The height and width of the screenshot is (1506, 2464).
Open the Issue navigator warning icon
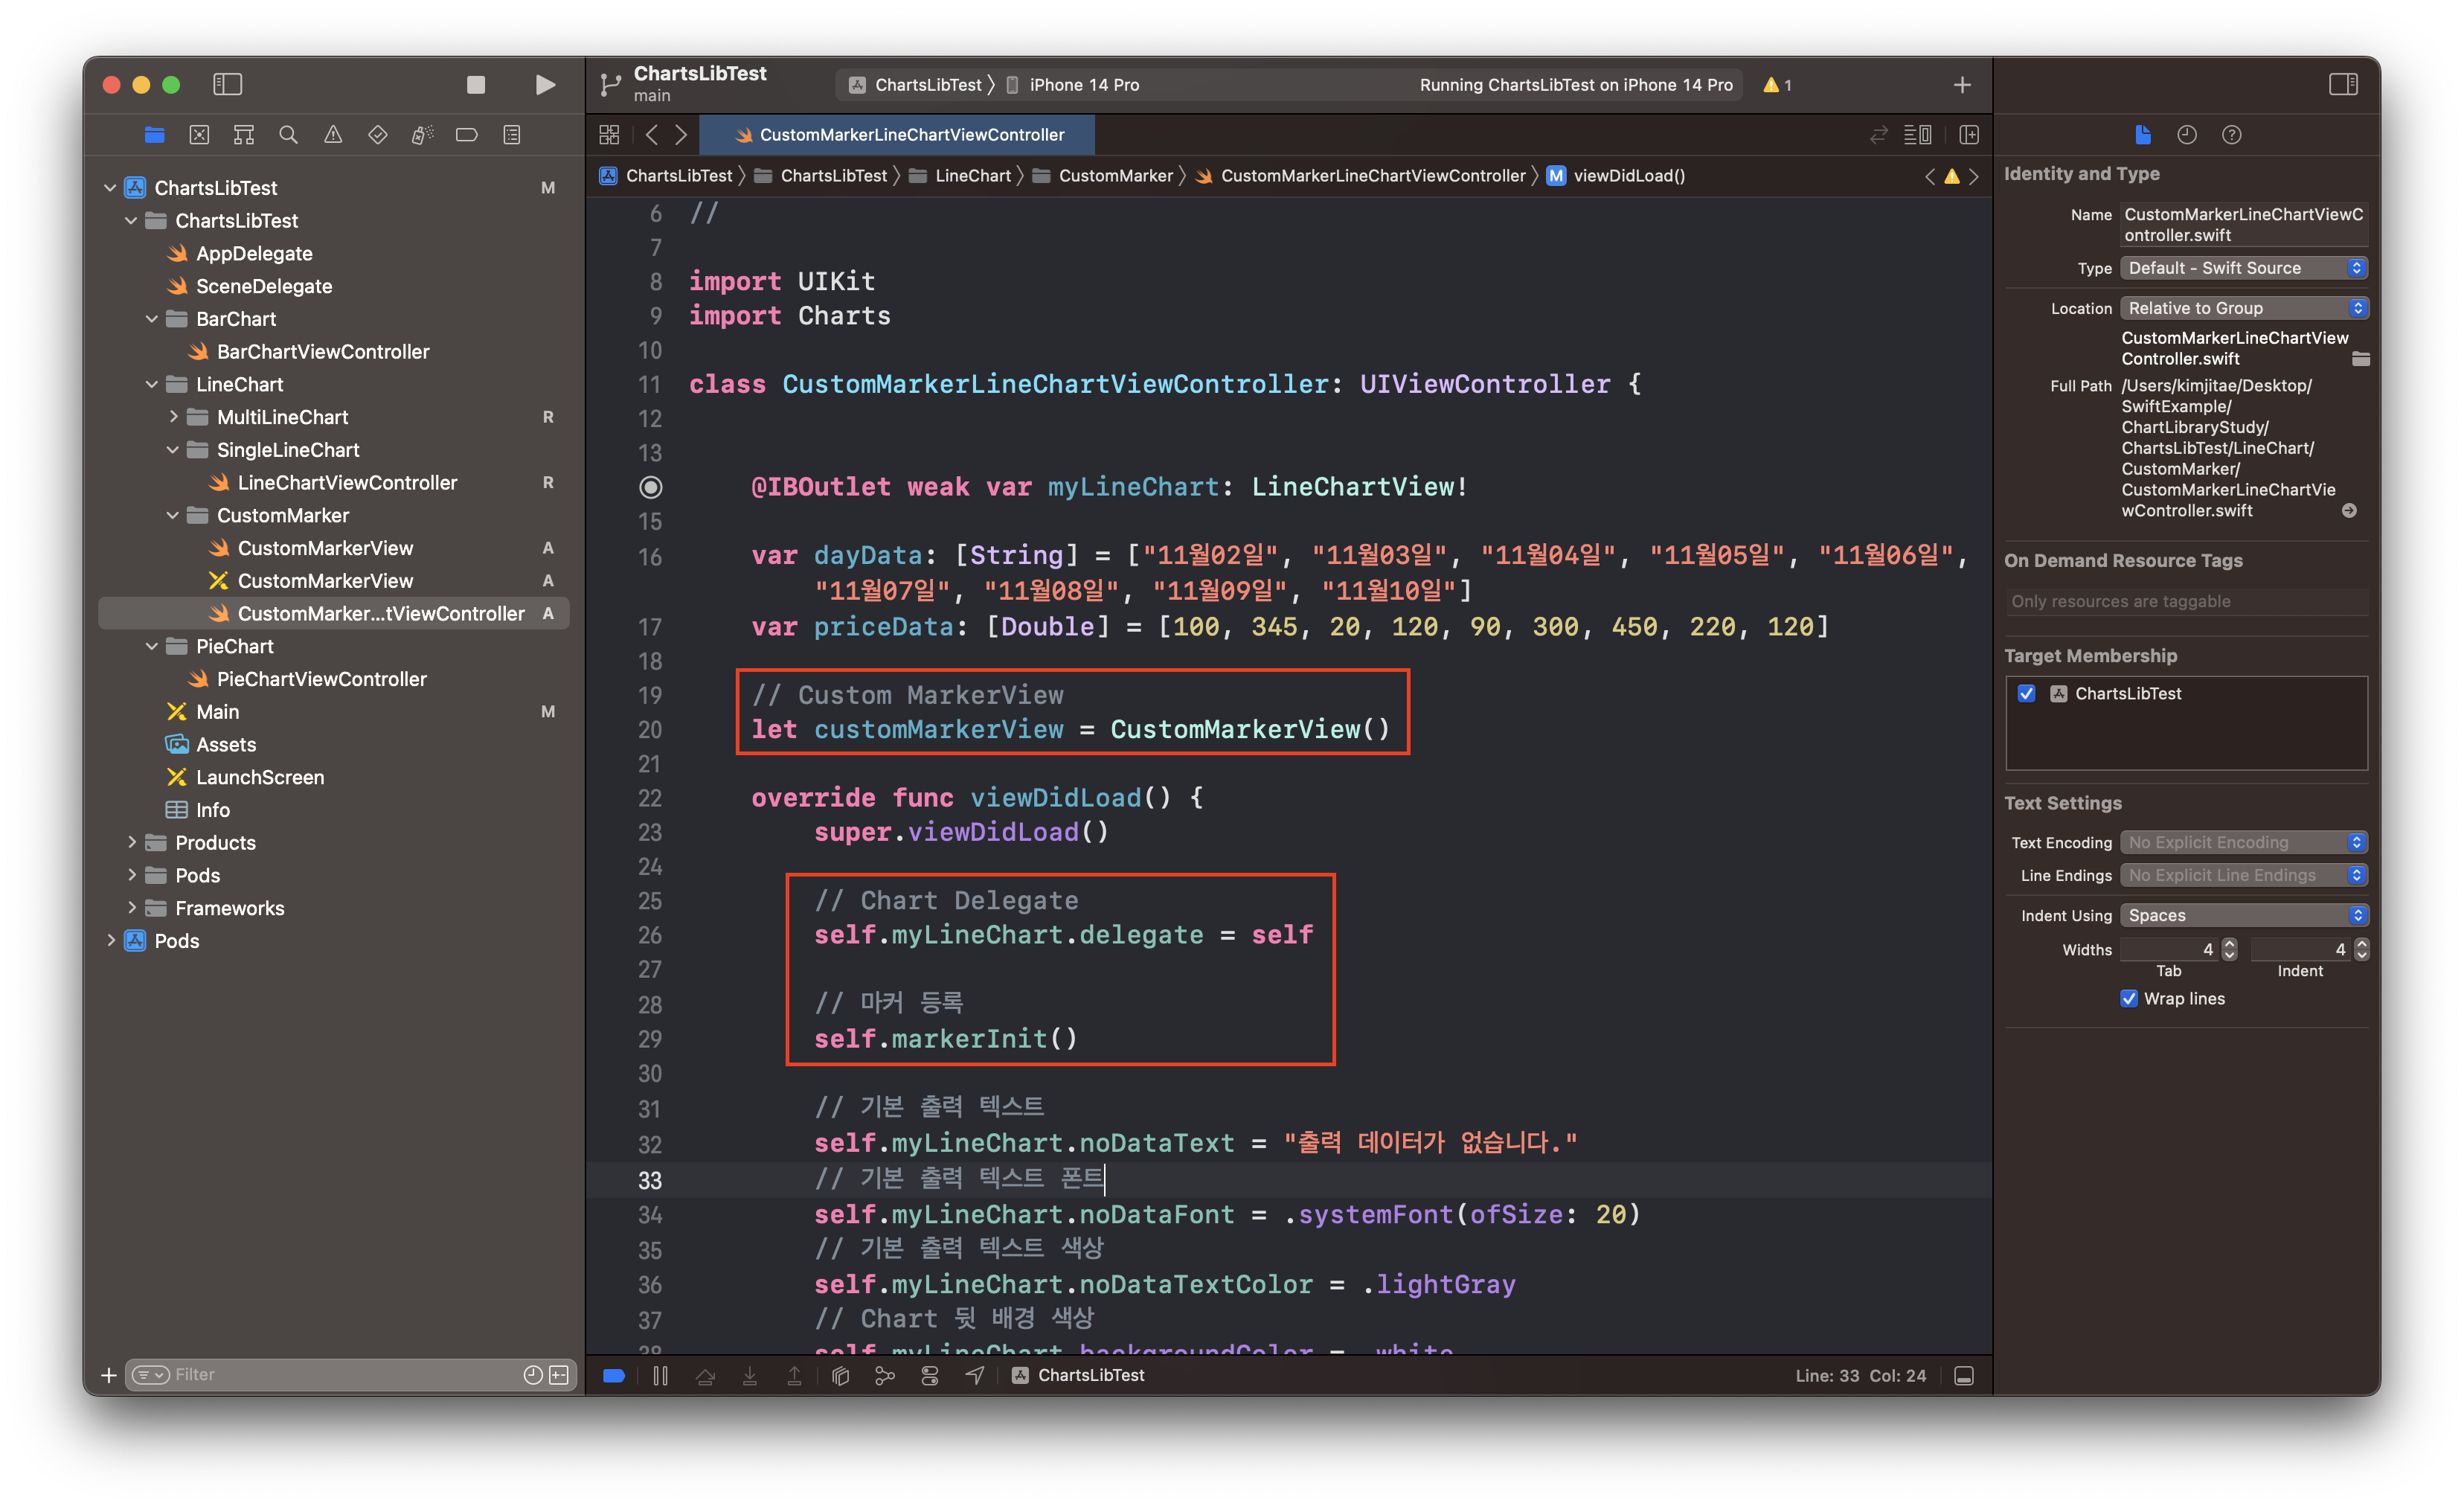(333, 135)
